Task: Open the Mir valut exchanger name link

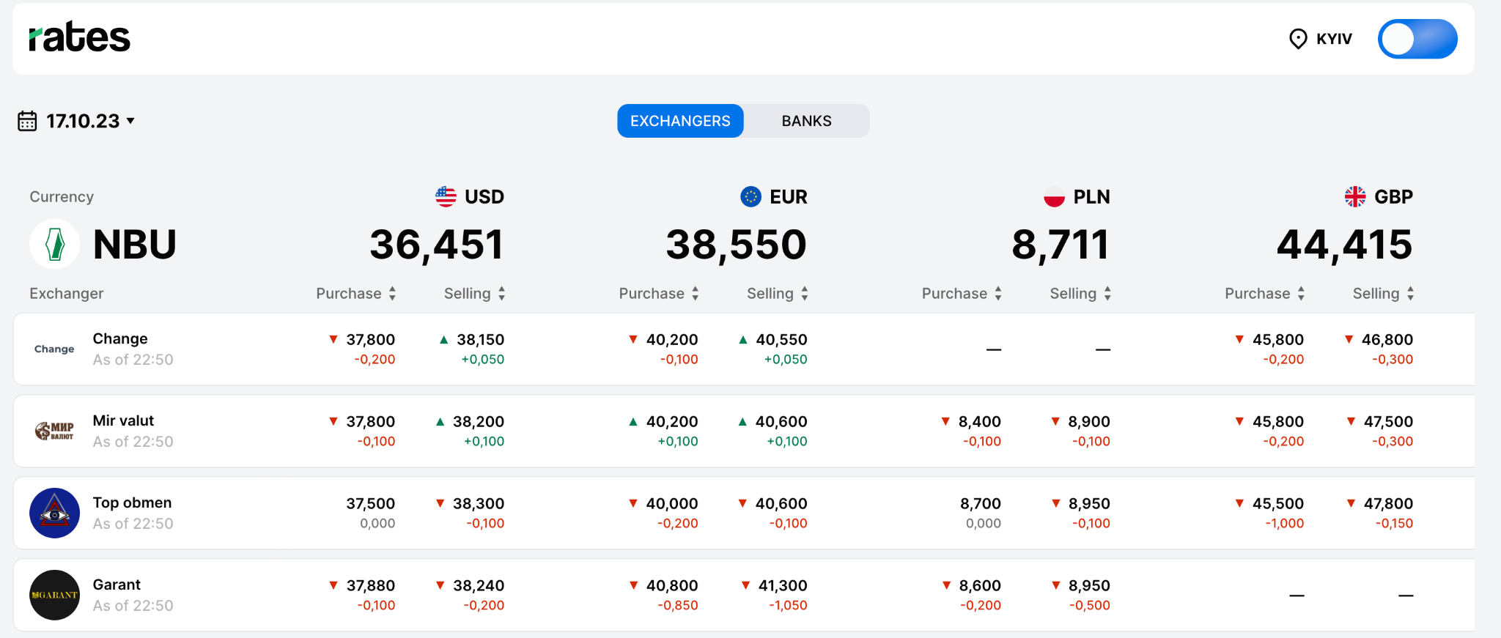Action: click(x=123, y=421)
